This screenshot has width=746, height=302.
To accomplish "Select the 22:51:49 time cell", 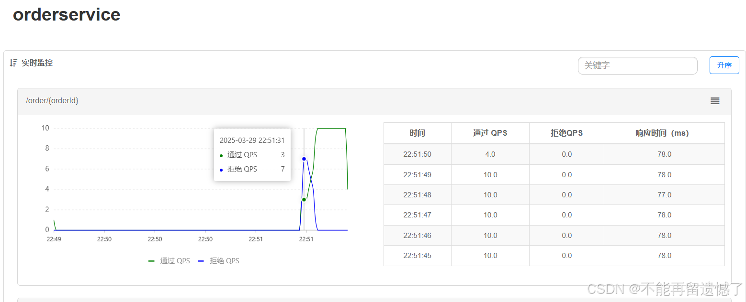I will click(417, 175).
